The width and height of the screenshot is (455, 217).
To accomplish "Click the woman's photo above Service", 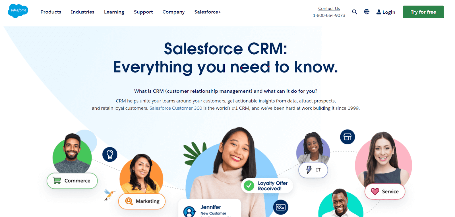I will 383,159.
